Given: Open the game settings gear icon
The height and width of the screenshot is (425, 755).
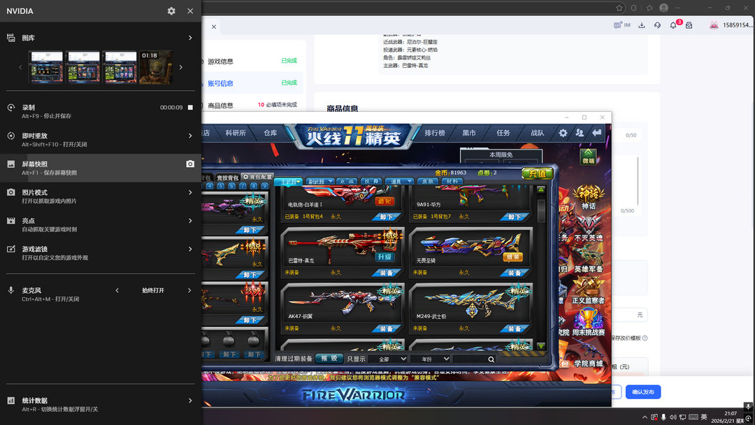Looking at the screenshot, I should [x=563, y=133].
